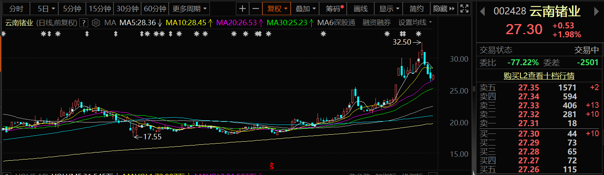Click the zoom-out minus button
The height and width of the screenshot is (175, 604).
[x=255, y=9]
